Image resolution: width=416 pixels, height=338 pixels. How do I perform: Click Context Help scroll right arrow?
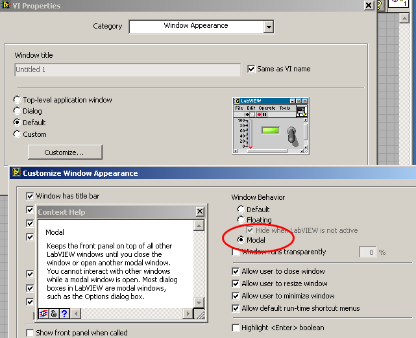pyautogui.click(x=188, y=313)
